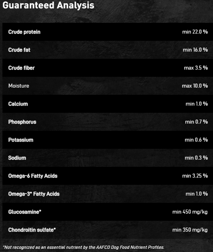This screenshot has width=213, height=252.
Task: Click the max 3.5 % fiber value
Action: click(x=196, y=68)
